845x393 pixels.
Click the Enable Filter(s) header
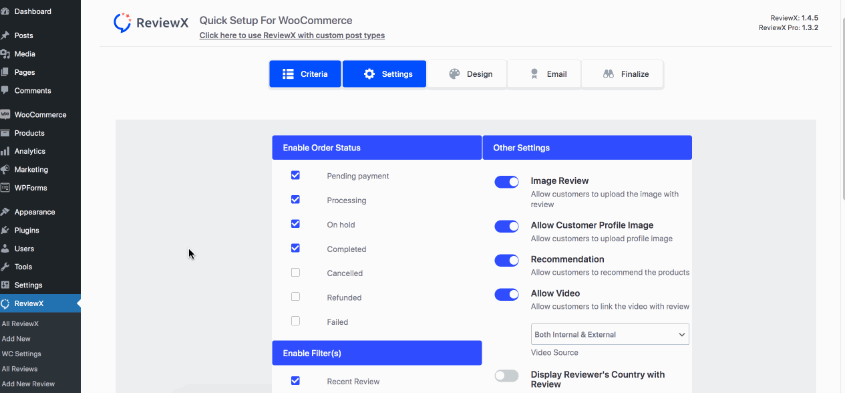click(377, 353)
